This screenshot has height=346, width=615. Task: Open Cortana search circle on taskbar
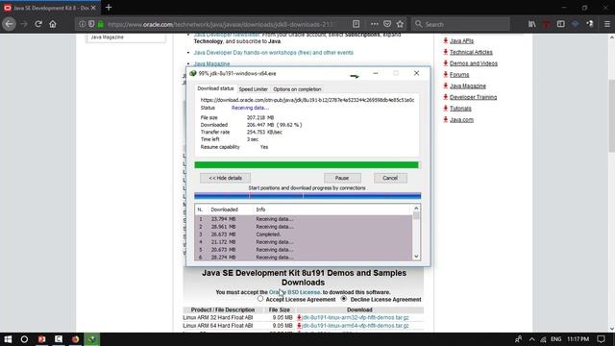click(x=24, y=339)
